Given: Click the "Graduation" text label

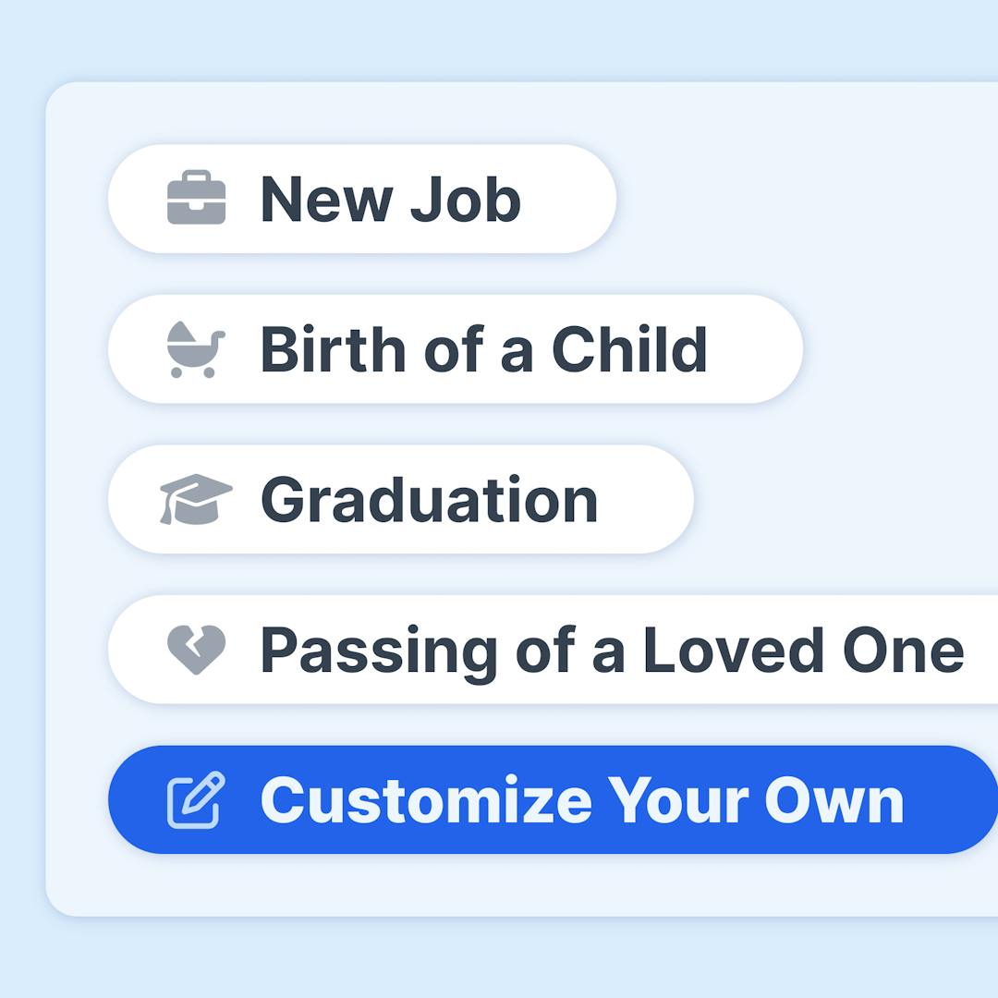Looking at the screenshot, I should tap(429, 500).
